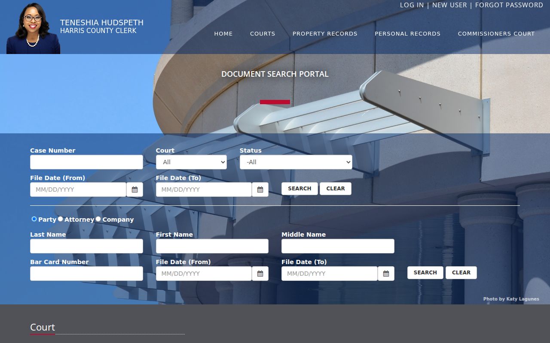
Task: Click Clear in the party name section
Action: (461, 273)
